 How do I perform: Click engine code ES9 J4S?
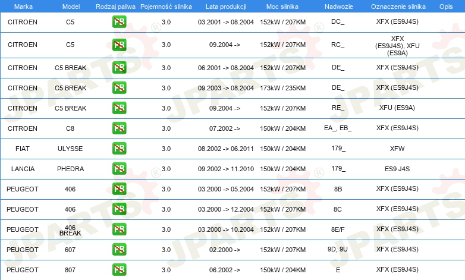[x=397, y=169]
